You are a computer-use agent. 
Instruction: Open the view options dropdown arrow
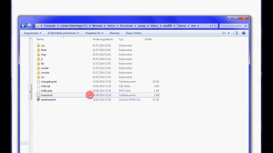click(x=229, y=33)
